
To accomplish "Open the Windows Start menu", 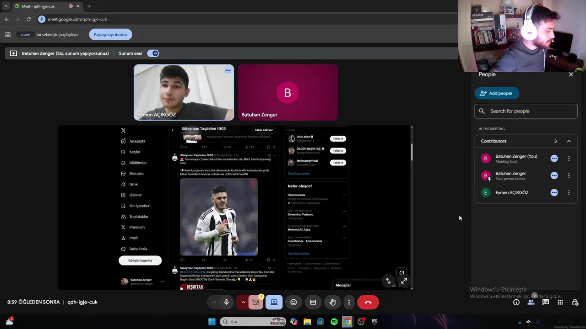I will tap(212, 322).
